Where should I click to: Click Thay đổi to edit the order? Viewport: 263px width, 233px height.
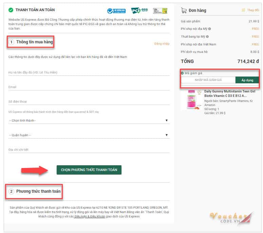[253, 10]
